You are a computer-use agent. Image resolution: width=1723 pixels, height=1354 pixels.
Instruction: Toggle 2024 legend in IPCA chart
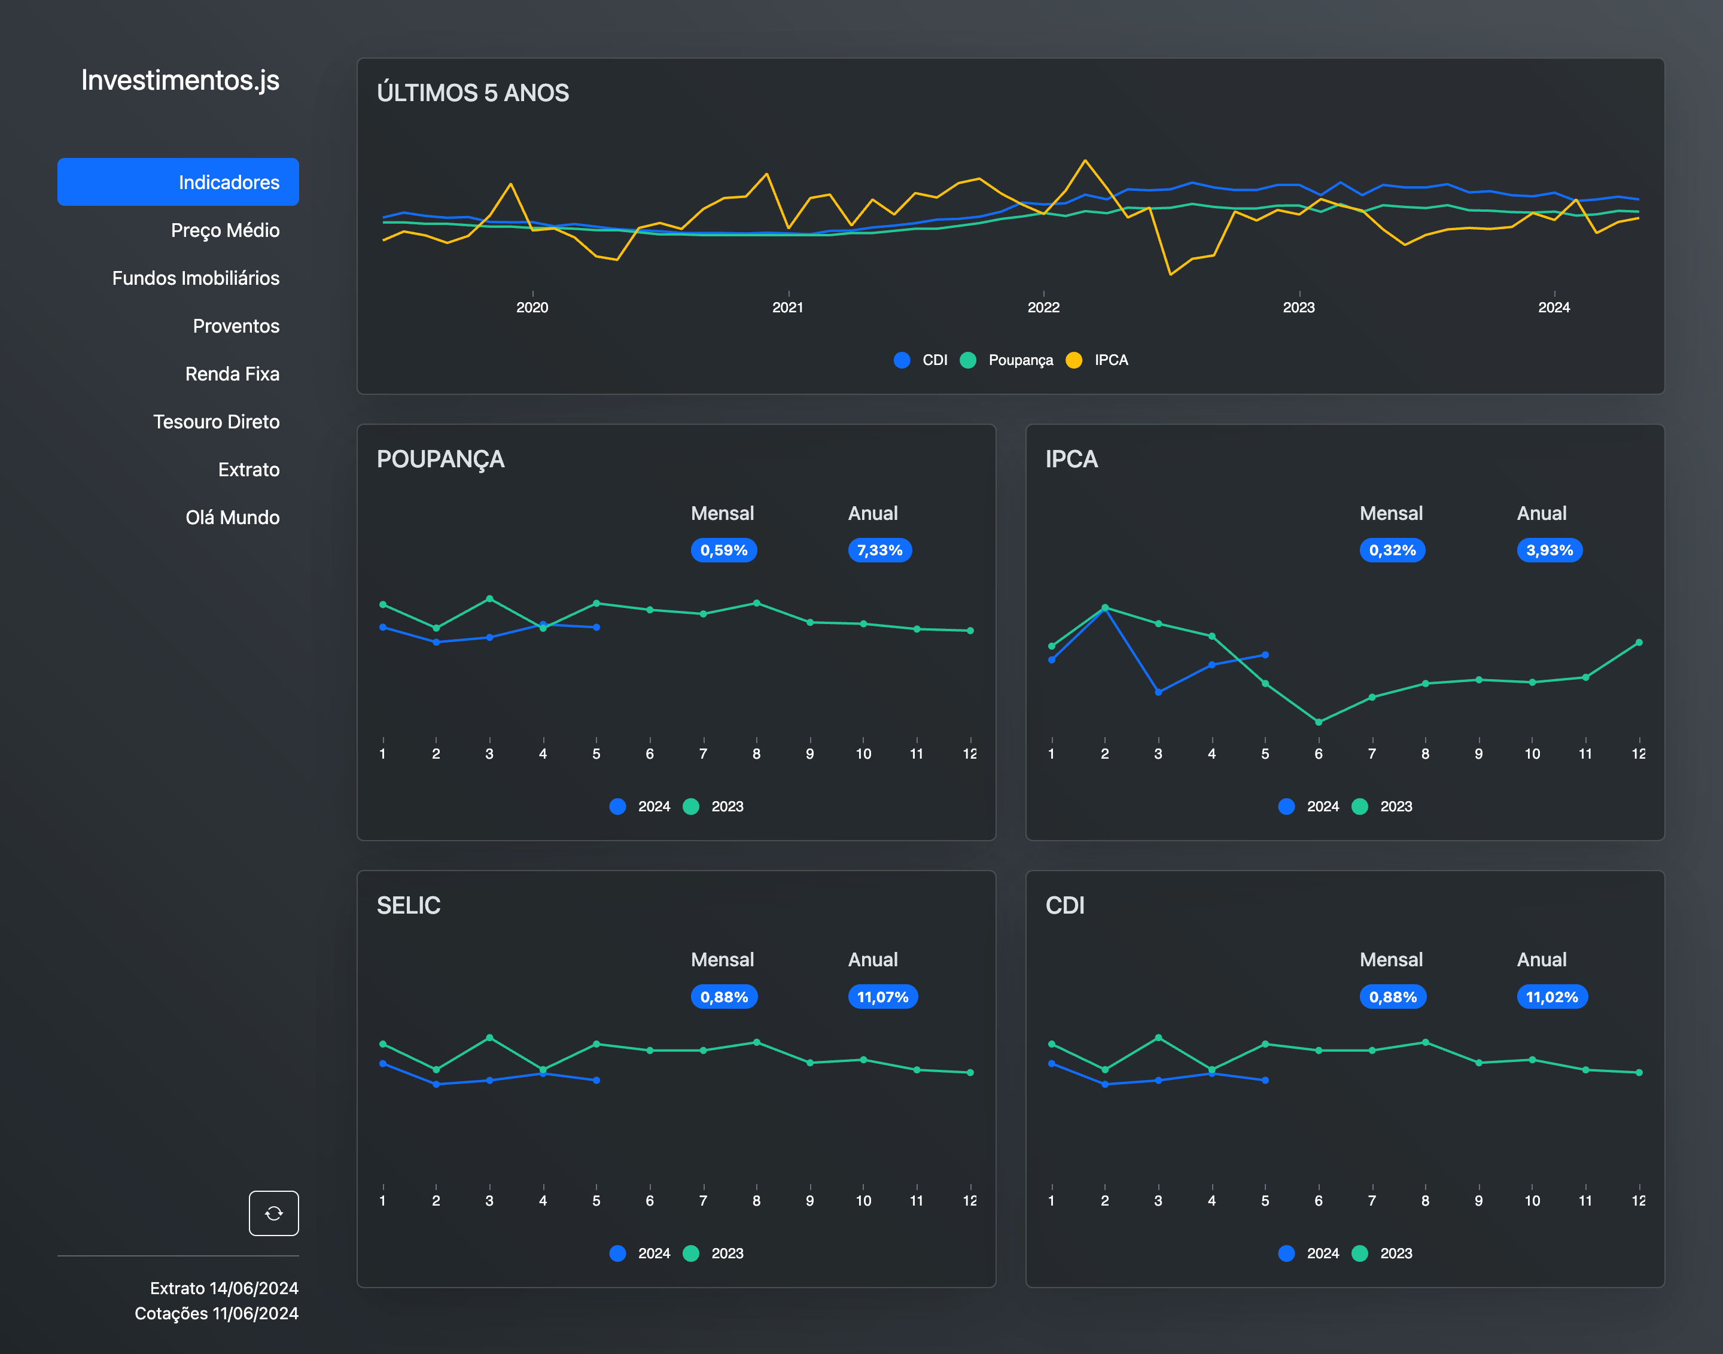click(1309, 806)
